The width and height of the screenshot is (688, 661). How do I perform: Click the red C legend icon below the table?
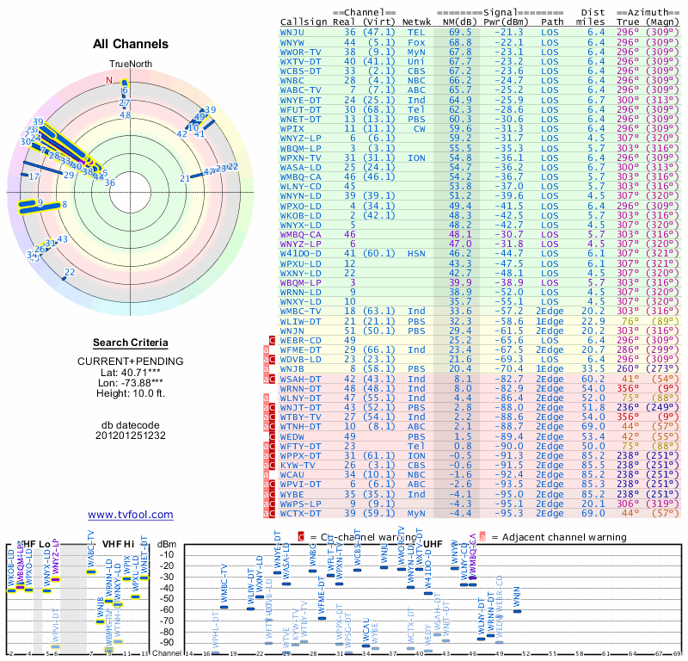click(x=301, y=537)
